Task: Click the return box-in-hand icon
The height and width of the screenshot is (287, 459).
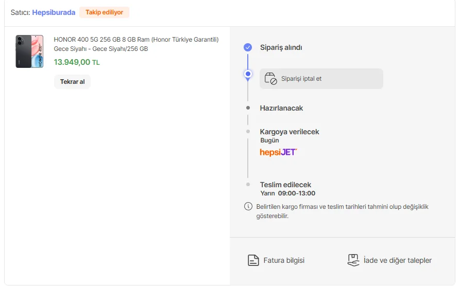Action: [353, 260]
